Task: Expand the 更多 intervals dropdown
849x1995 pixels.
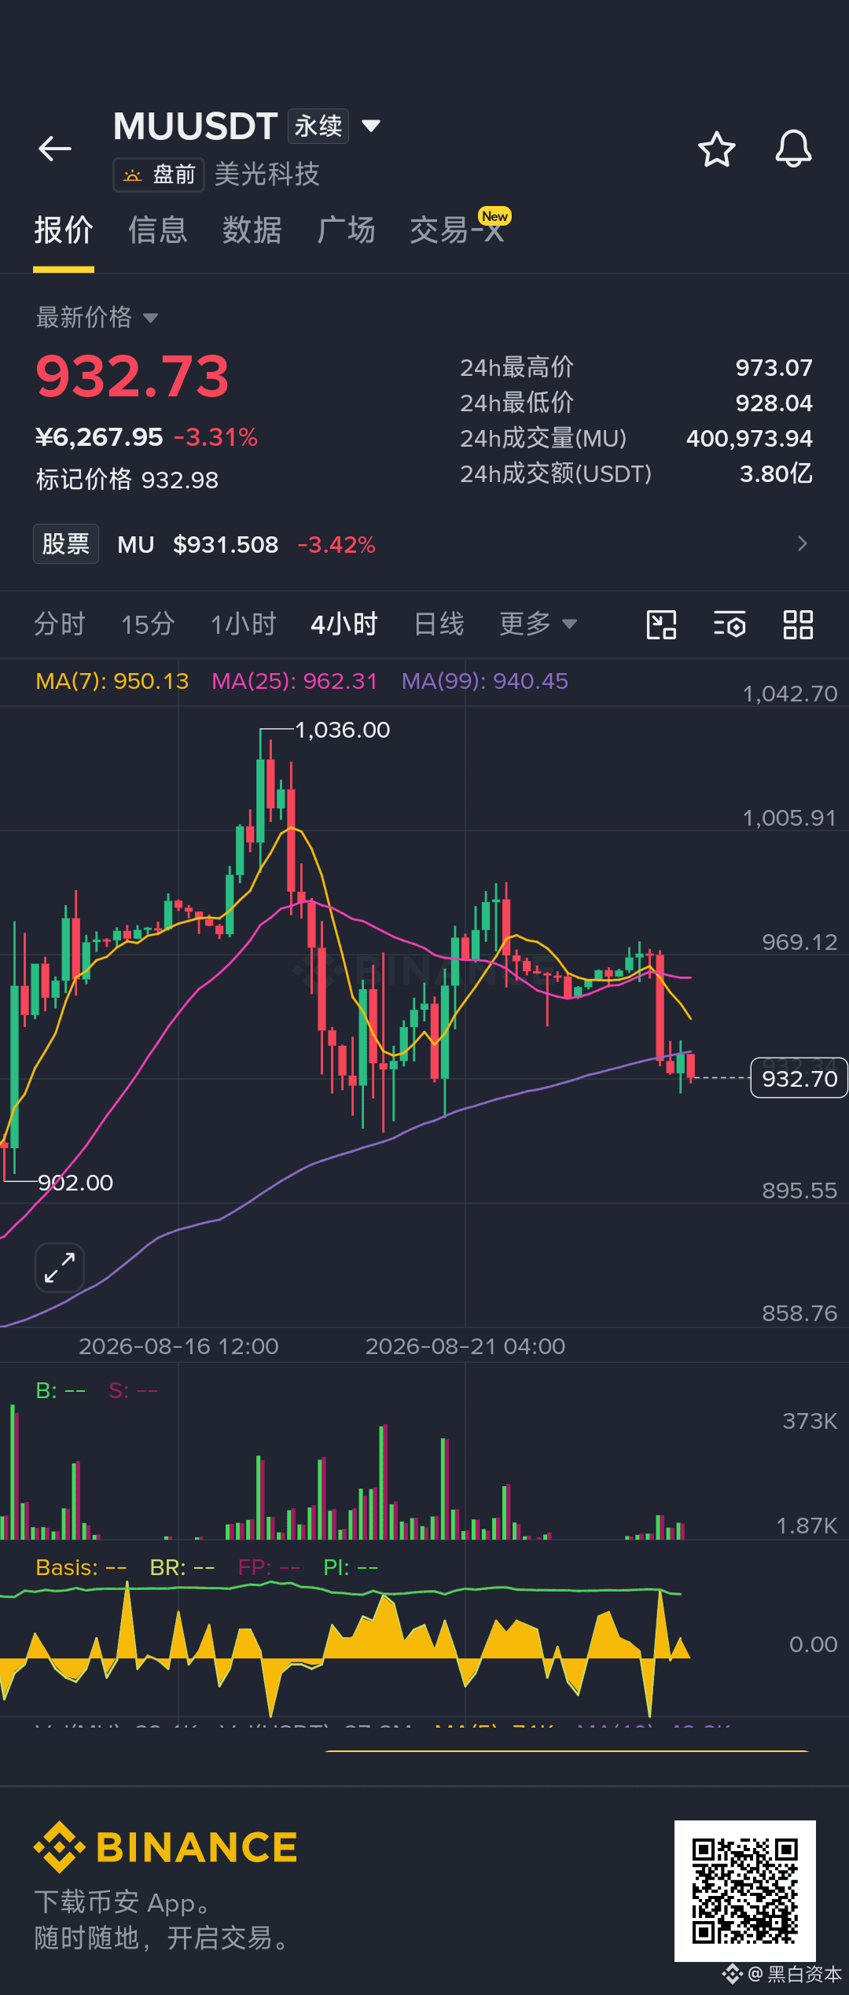Action: coord(538,624)
